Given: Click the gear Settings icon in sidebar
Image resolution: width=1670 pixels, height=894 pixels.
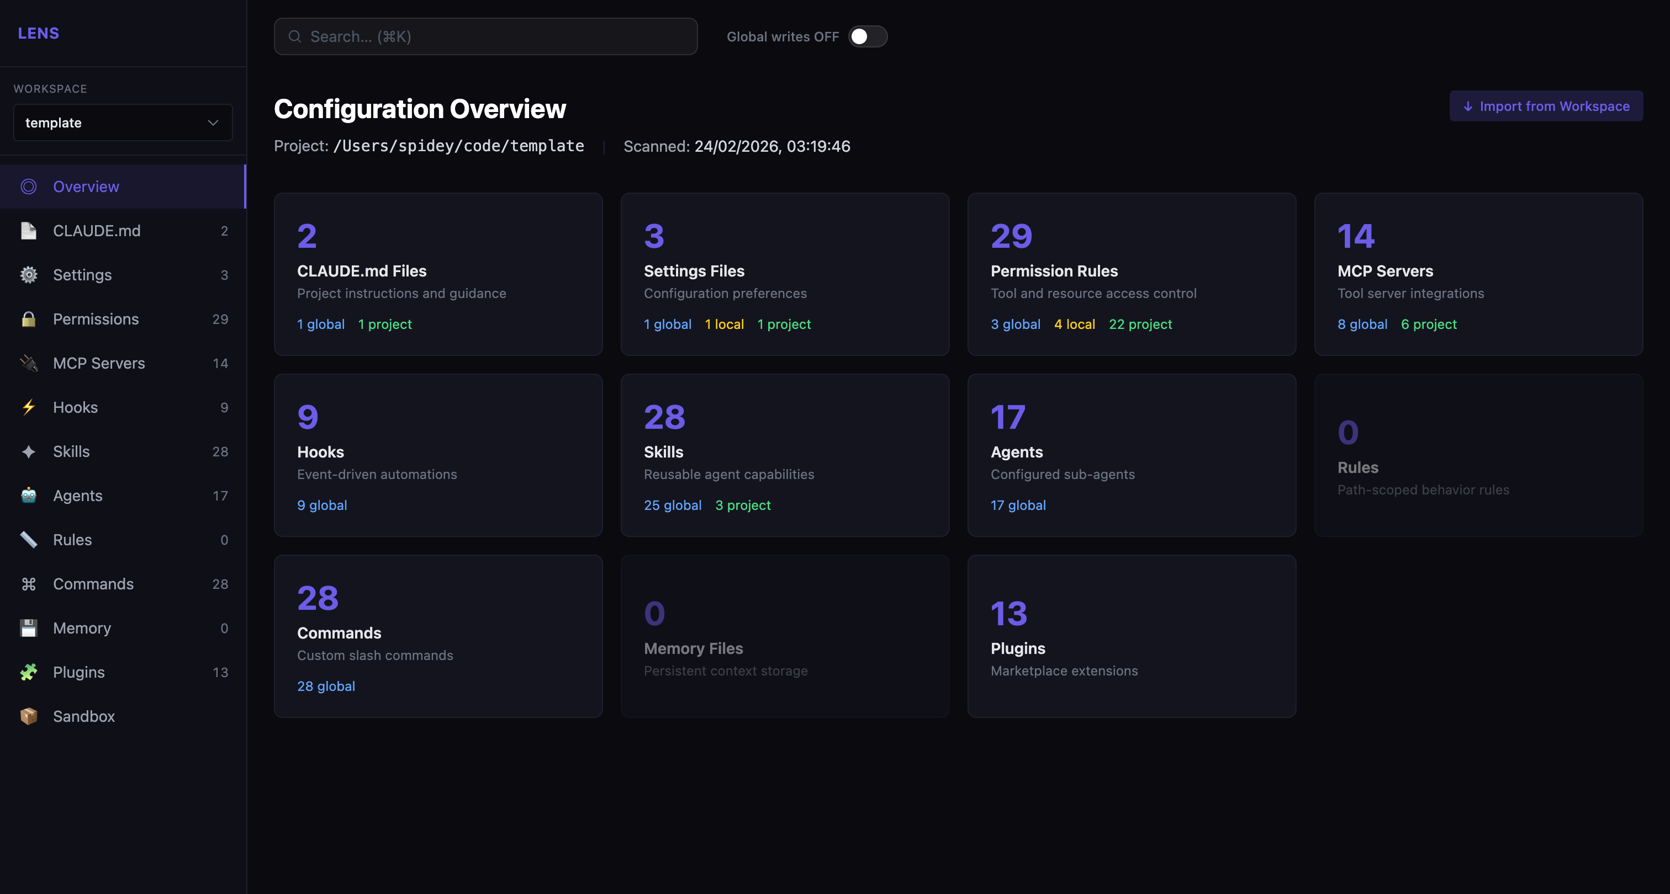Looking at the screenshot, I should [x=29, y=275].
